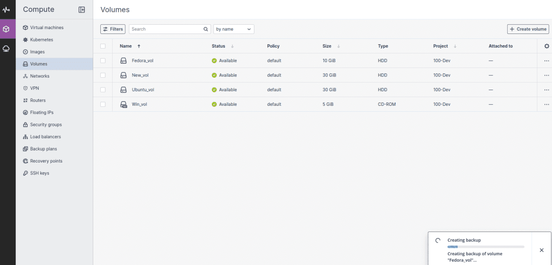
Task: Click the Create volume button
Action: [x=528, y=29]
